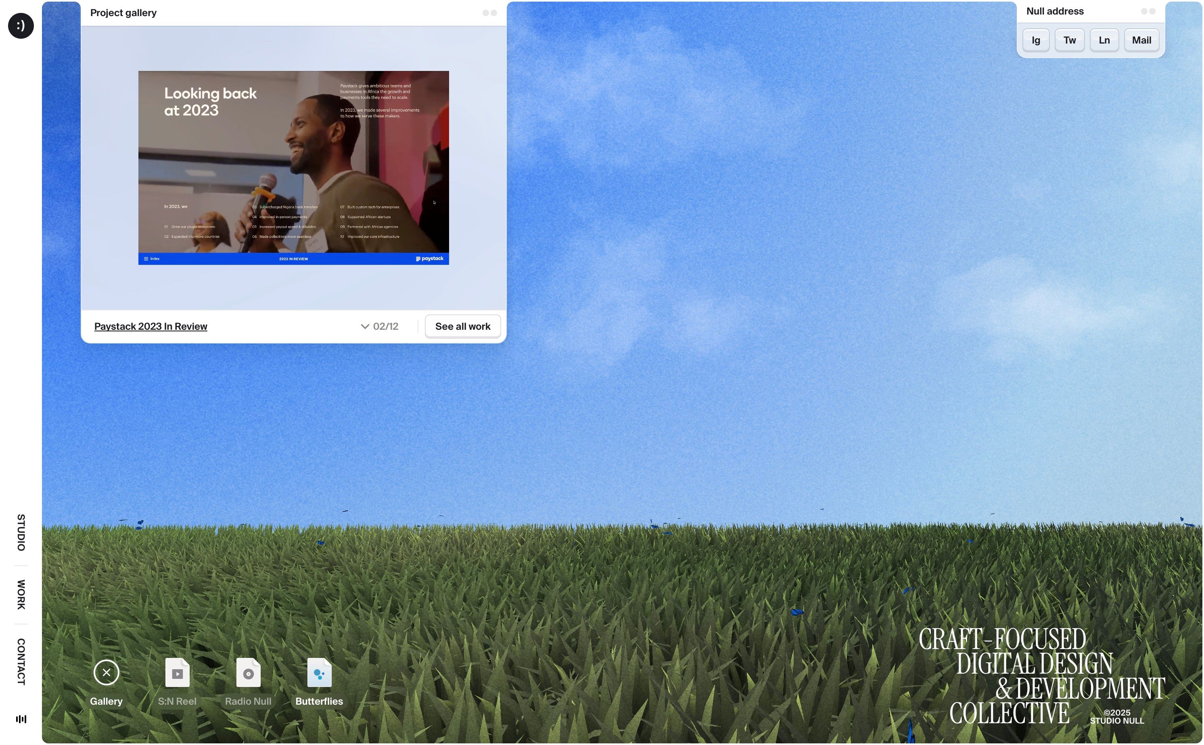Click the Mail contact button
The image size is (1204, 745).
coord(1141,40)
